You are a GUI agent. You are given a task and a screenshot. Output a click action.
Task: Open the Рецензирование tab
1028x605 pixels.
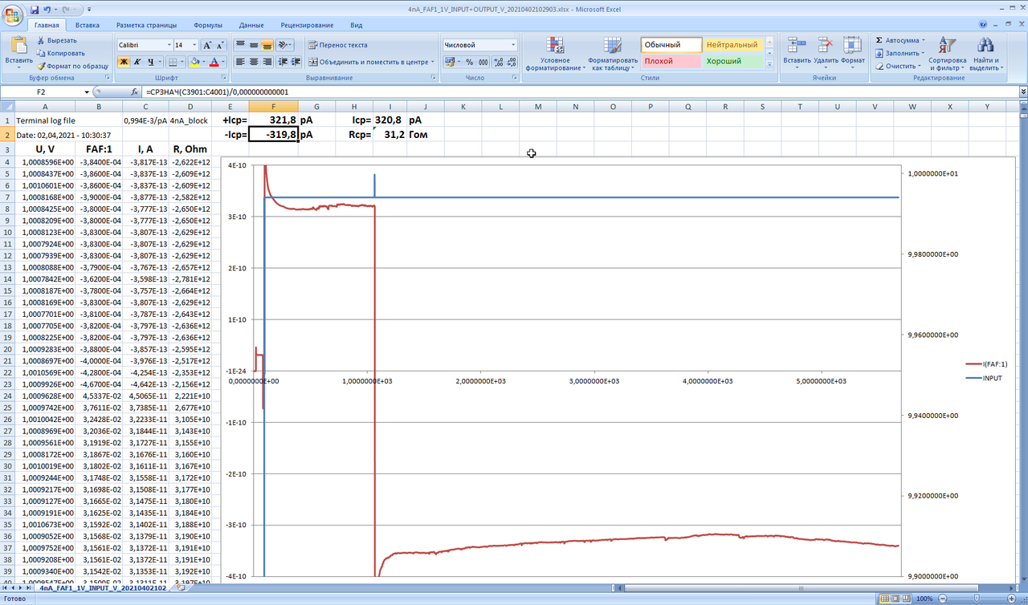click(308, 25)
